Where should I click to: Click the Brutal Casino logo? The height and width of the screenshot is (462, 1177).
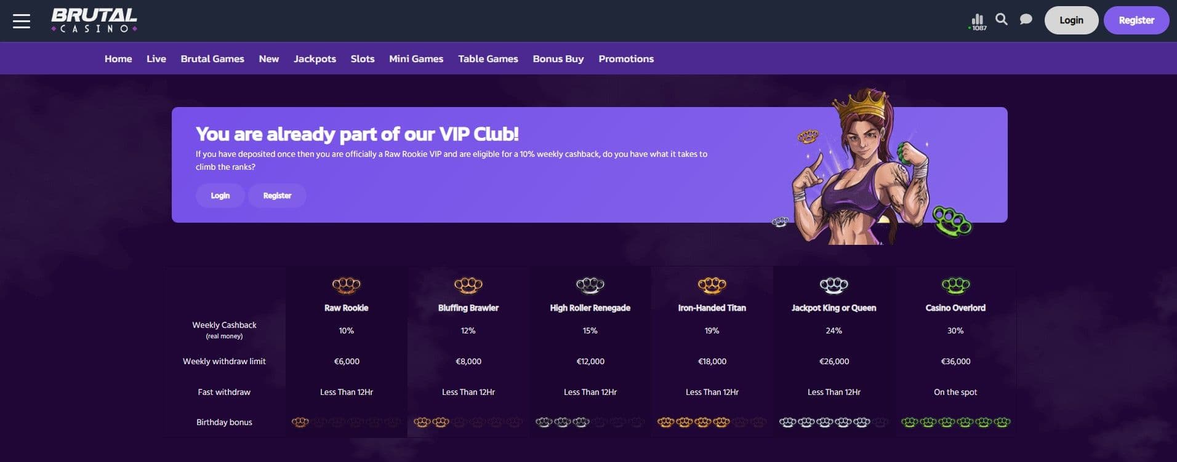(94, 20)
